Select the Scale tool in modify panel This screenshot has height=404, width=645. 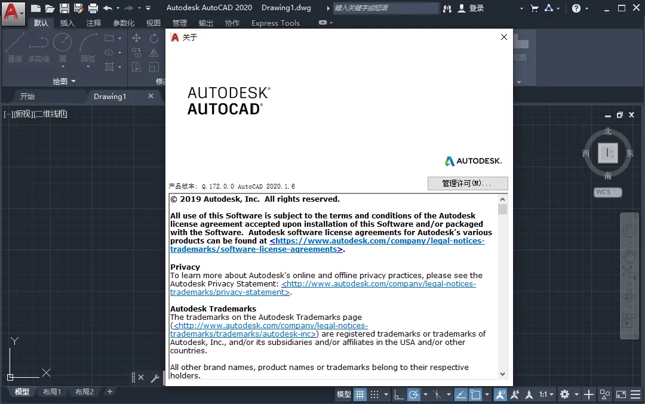154,67
